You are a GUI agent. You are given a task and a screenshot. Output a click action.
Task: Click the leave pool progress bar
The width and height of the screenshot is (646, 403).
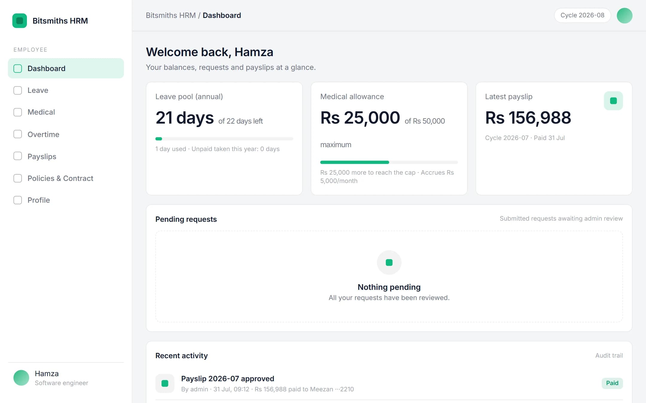[224, 139]
